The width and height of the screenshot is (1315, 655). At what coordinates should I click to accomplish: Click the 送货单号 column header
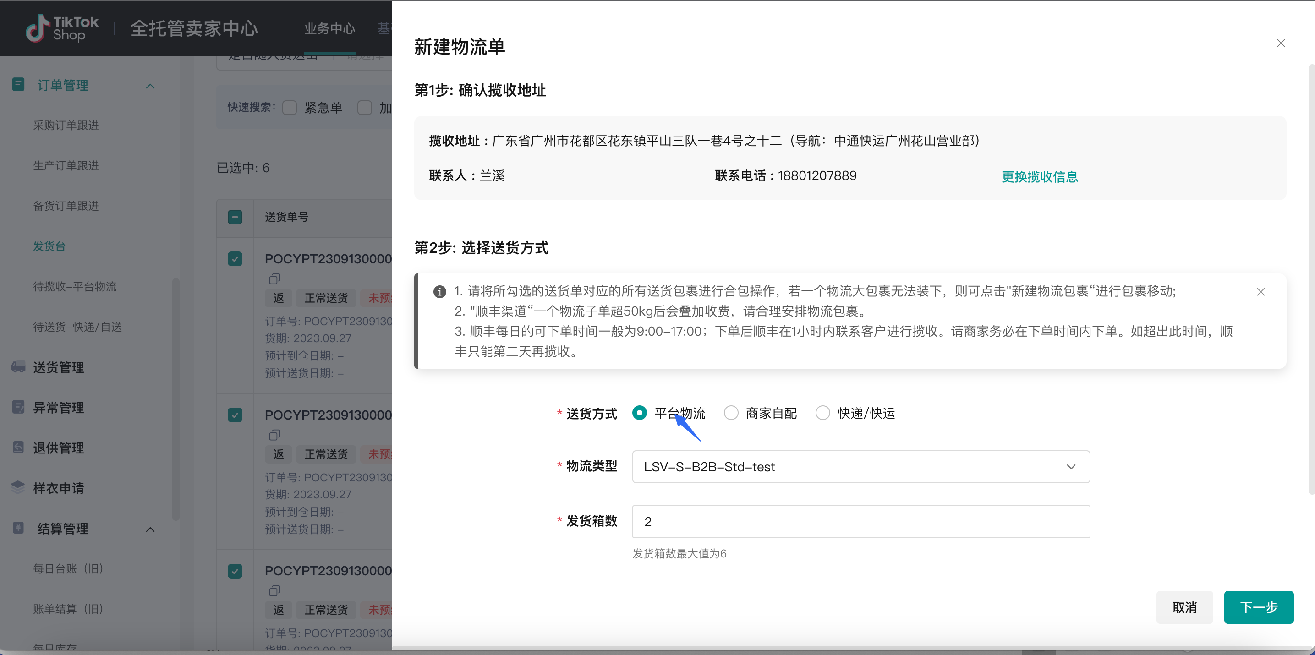[x=286, y=217]
